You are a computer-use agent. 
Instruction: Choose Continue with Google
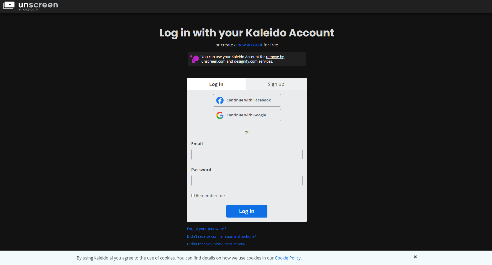point(247,115)
